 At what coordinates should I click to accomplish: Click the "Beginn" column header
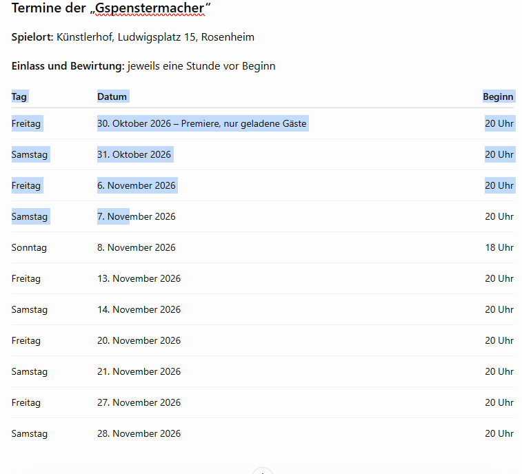498,96
